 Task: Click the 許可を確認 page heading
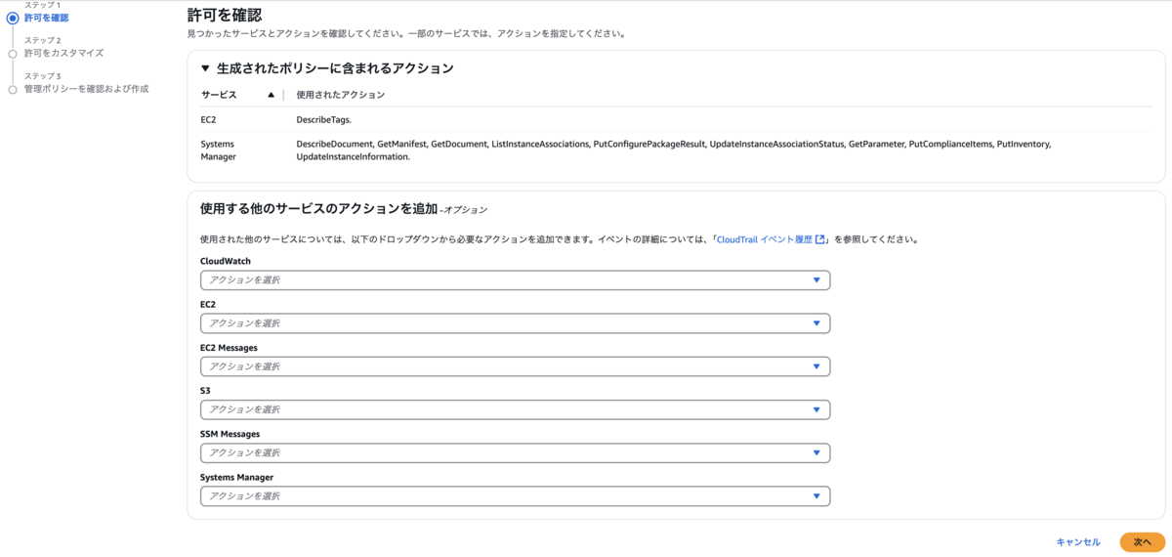click(224, 15)
